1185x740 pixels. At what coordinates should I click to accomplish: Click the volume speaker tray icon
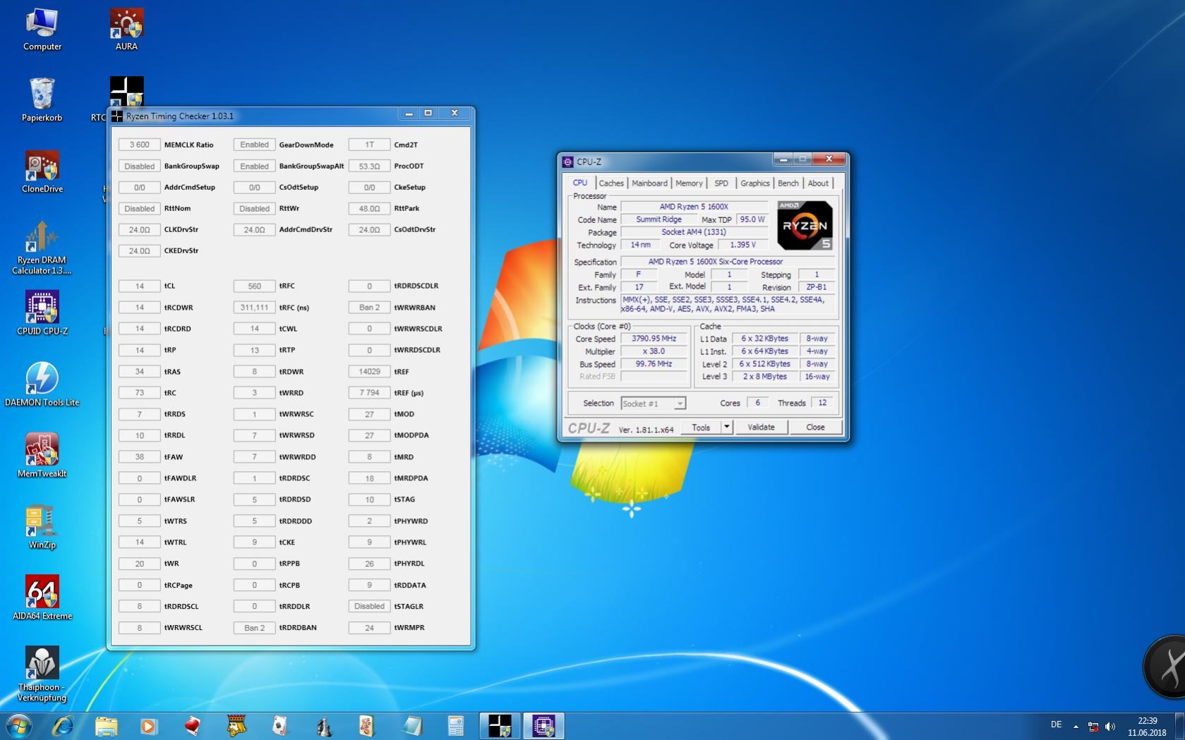tap(1110, 726)
